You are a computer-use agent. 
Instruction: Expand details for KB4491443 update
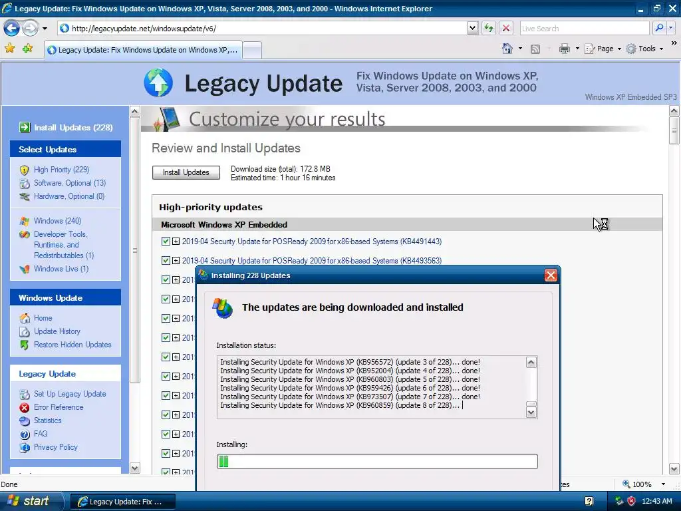point(176,241)
